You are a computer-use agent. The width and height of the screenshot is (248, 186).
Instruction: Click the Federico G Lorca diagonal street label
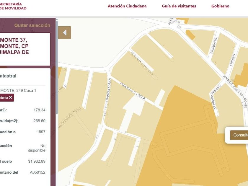[x=132, y=91]
